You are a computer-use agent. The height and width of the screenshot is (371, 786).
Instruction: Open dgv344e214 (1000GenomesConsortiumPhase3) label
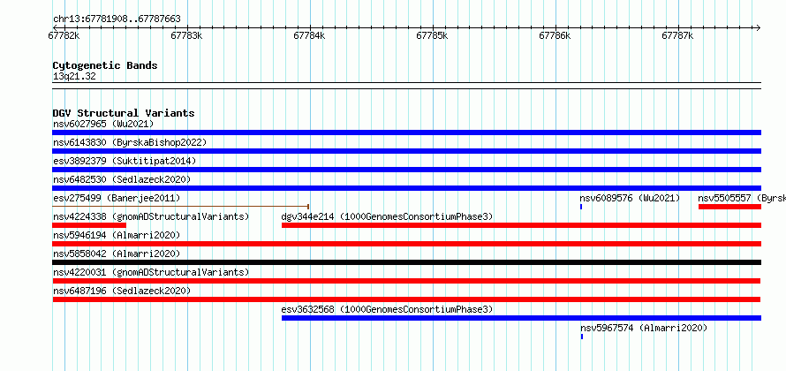click(387, 216)
